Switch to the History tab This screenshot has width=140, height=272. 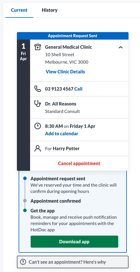click(50, 10)
